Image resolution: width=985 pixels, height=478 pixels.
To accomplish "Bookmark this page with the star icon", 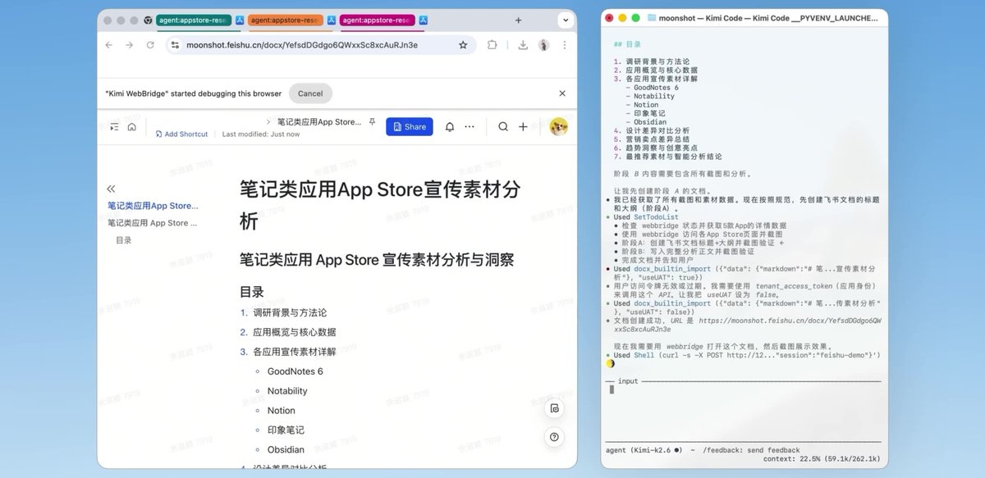I will click(463, 45).
